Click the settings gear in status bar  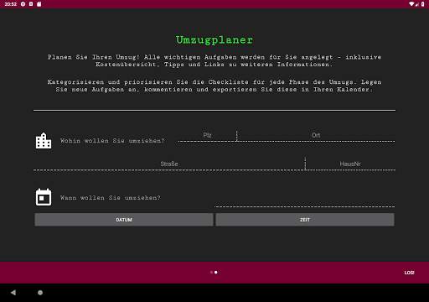[23, 4]
